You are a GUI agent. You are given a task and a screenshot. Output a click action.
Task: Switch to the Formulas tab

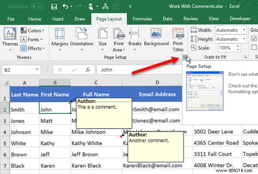pos(142,19)
